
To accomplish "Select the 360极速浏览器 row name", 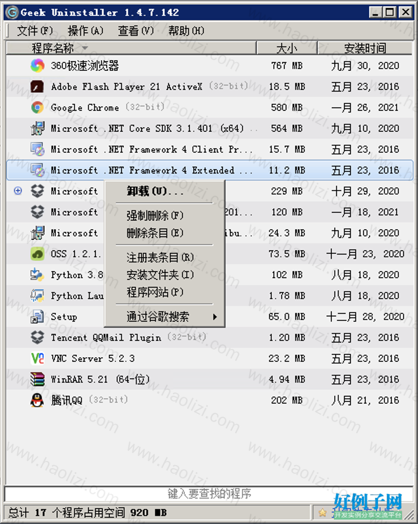I will (x=85, y=66).
